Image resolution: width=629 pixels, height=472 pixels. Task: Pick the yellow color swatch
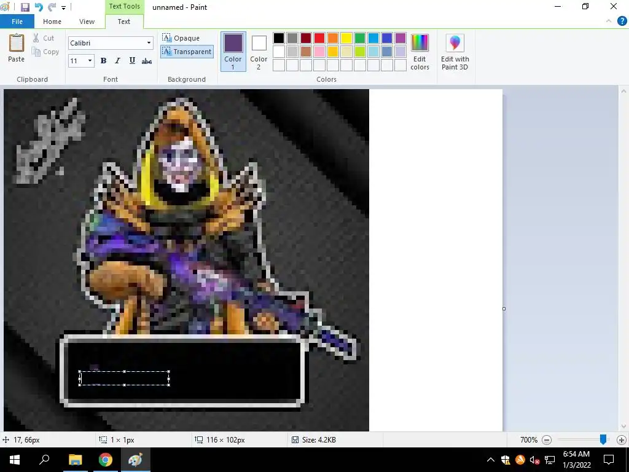coord(346,38)
